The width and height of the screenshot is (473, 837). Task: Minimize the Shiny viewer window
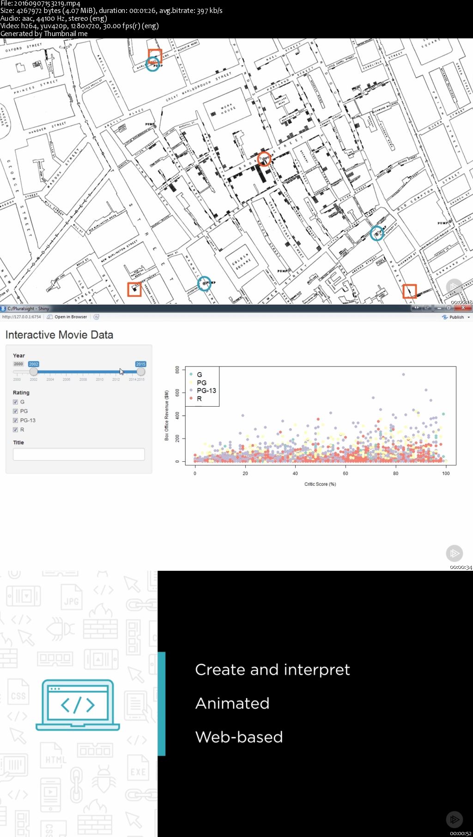point(438,308)
